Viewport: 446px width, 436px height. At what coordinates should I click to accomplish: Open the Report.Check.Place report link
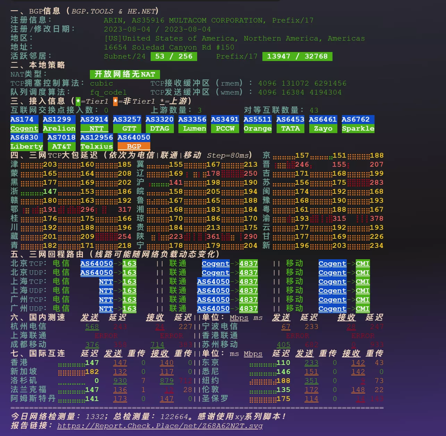point(160,426)
